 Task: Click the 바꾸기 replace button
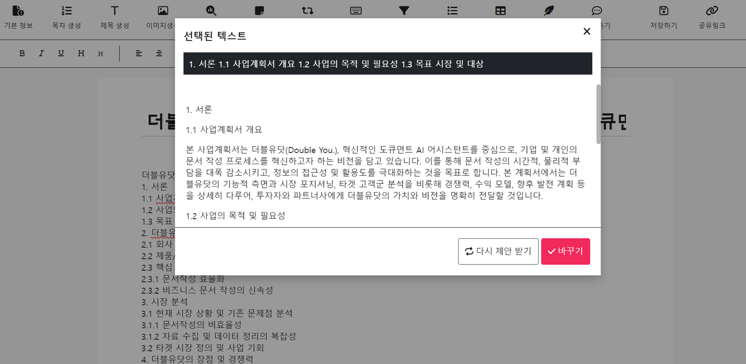click(565, 251)
